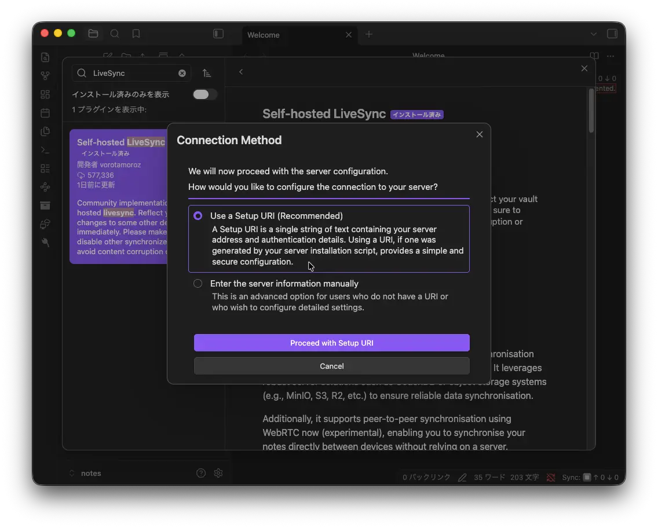This screenshot has width=658, height=528.
Task: Click the red sync-disabled status icon
Action: click(551, 478)
